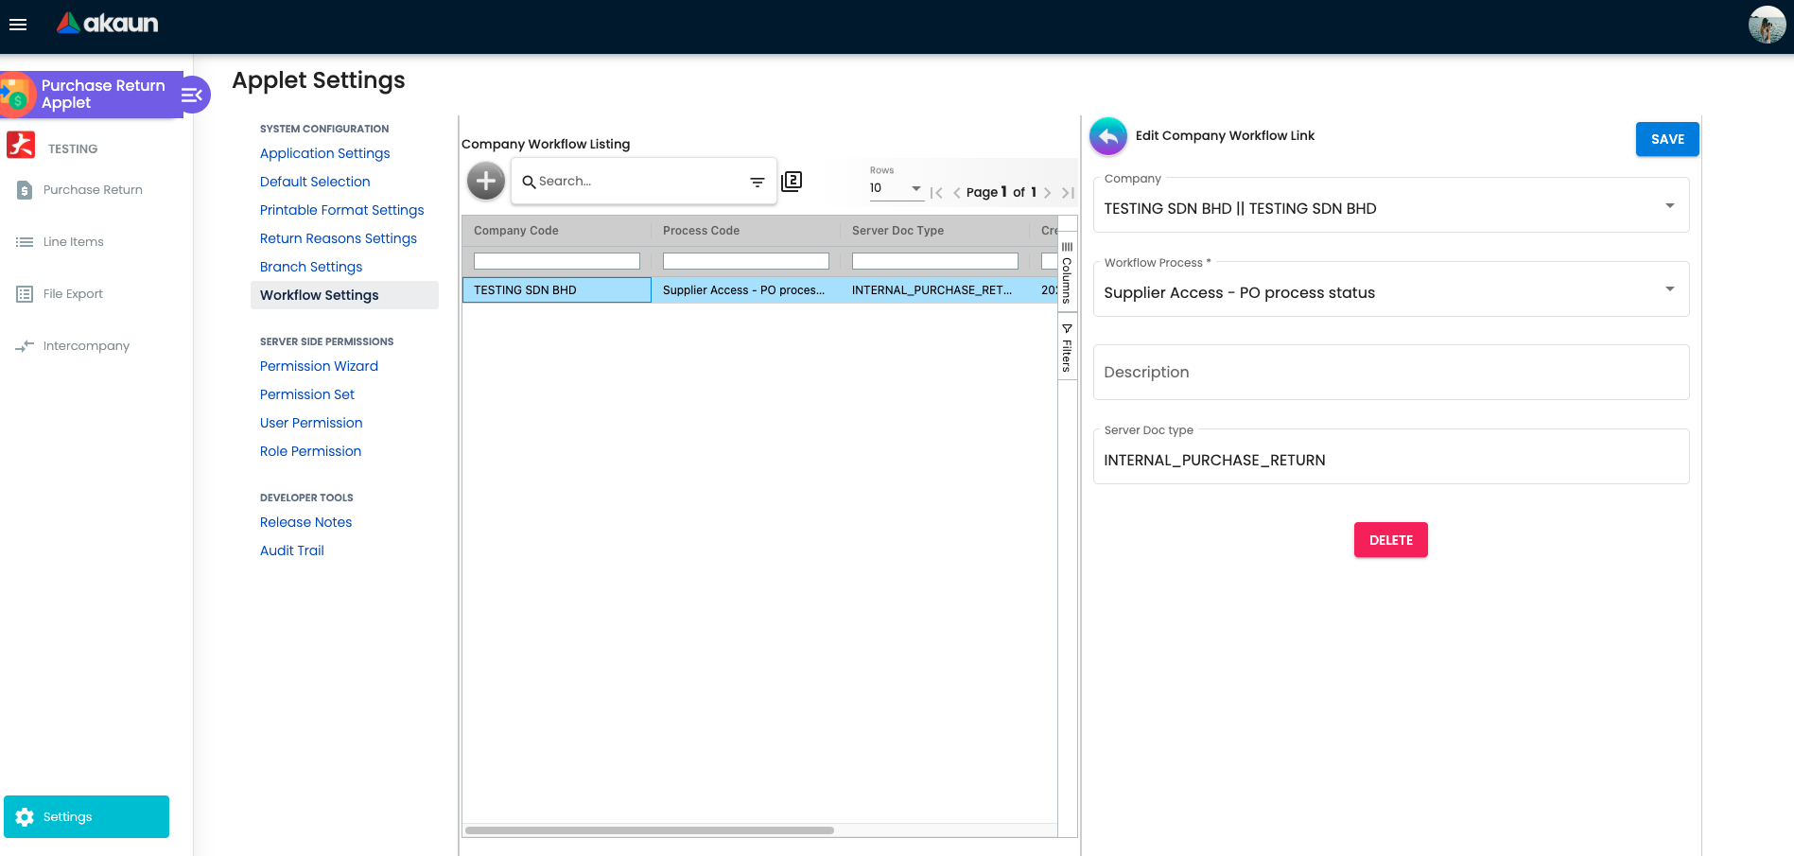Click the TESTING company logo icon

coord(21,145)
